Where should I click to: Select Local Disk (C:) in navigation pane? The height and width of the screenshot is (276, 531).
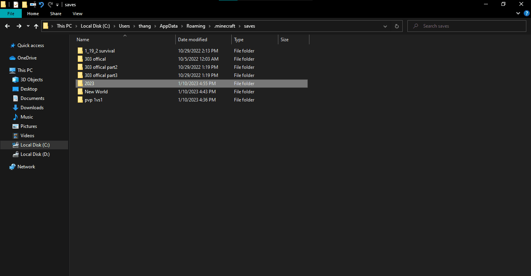(35, 145)
